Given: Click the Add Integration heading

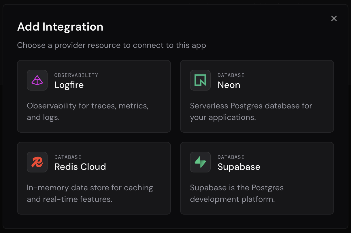Looking at the screenshot, I should (x=60, y=27).
